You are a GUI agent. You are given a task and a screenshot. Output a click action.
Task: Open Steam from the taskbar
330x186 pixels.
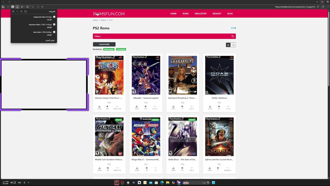pyautogui.click(x=128, y=183)
